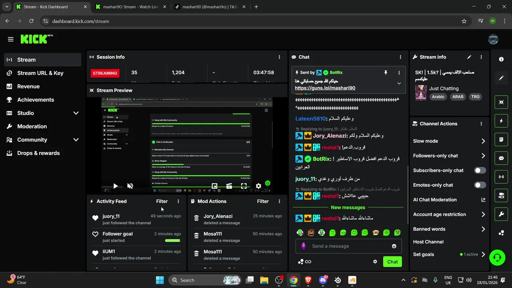Viewport: 512px width, 288px height.
Task: Open Drops & rewards page
Action: [43, 153]
